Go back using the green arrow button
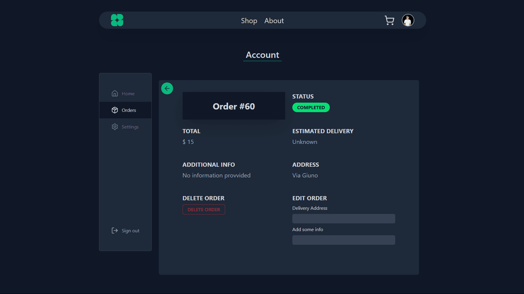524x294 pixels. point(167,88)
